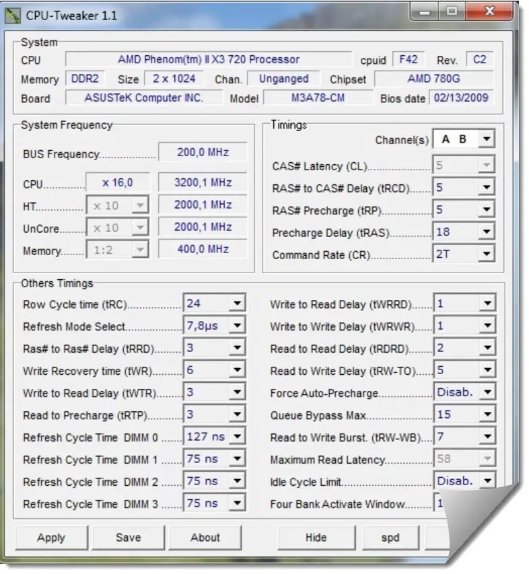Expand Write to Read Delay (tWTR) dropdown
The height and width of the screenshot is (574, 529).
(214, 392)
